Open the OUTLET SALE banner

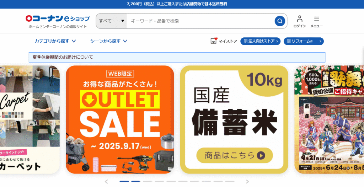pyautogui.click(x=120, y=120)
